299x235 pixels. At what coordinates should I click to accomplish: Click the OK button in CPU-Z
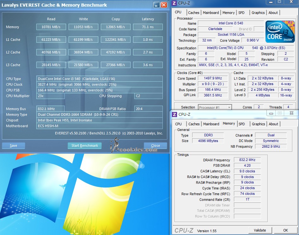pos(285,230)
